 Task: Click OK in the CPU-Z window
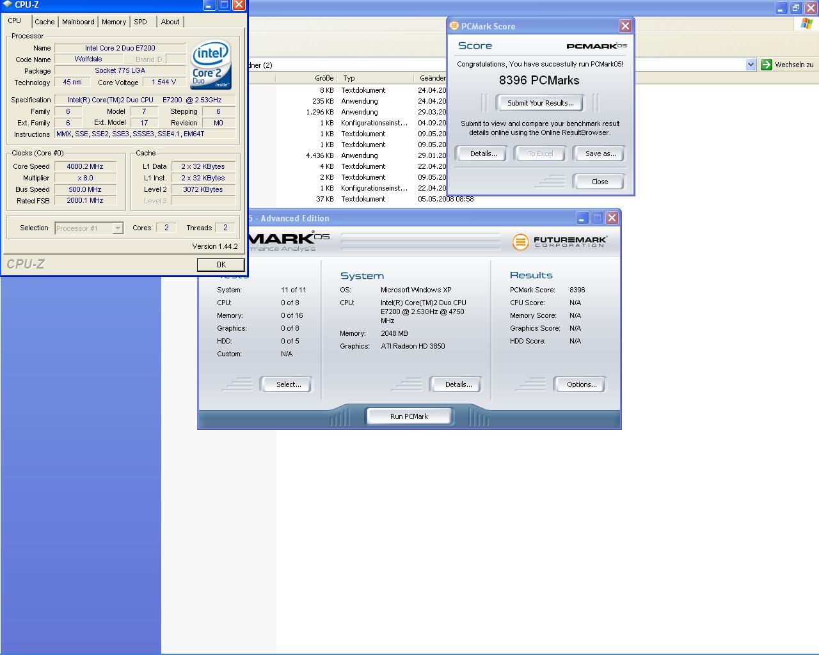coord(221,264)
